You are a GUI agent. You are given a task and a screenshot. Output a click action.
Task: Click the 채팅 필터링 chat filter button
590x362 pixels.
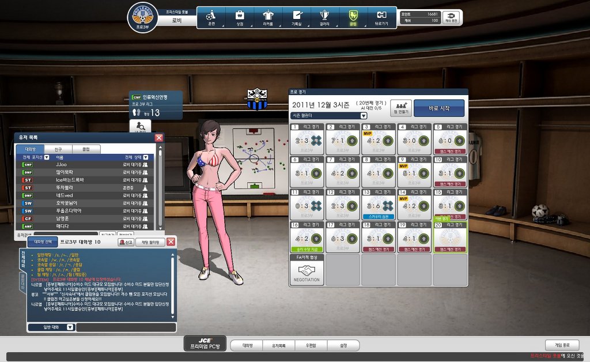click(150, 242)
